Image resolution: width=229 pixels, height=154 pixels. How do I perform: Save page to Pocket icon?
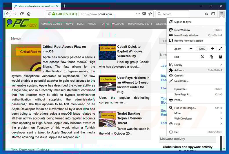click(144, 14)
